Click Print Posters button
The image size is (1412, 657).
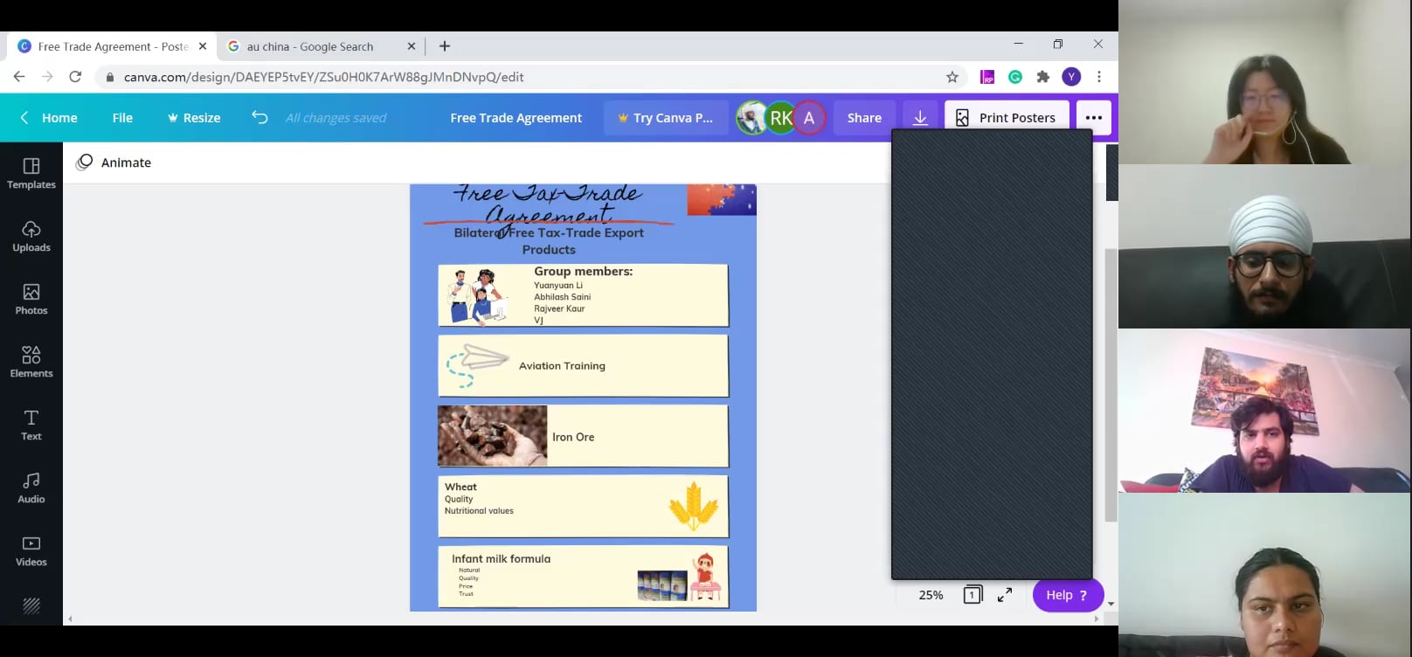coord(1007,118)
